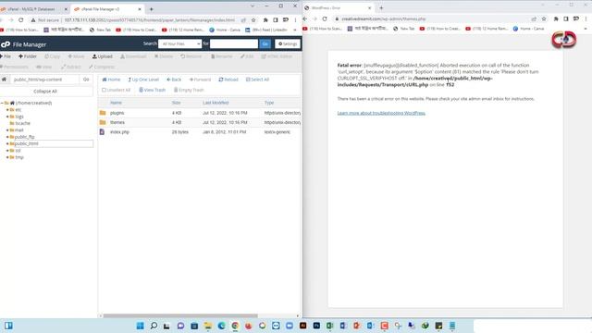Screen dimensions: 592x333
Task: Expand the mail folder in tree
Action: point(7,129)
